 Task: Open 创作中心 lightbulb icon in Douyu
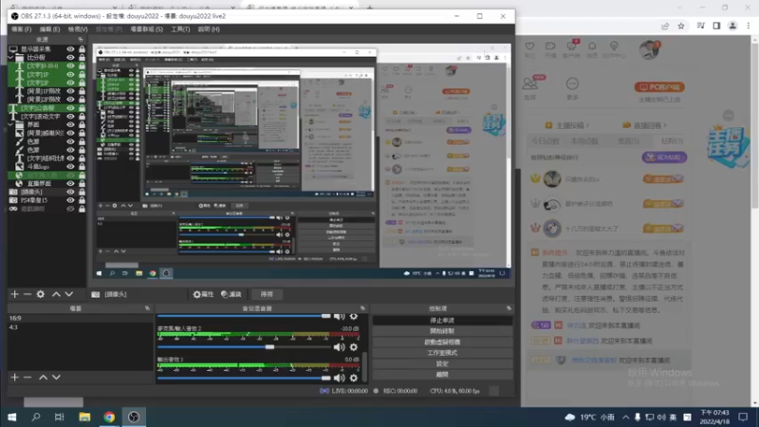tap(614, 46)
